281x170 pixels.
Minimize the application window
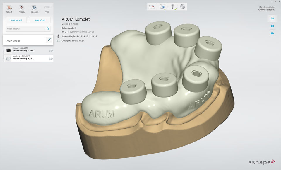pyautogui.click(x=272, y=2)
